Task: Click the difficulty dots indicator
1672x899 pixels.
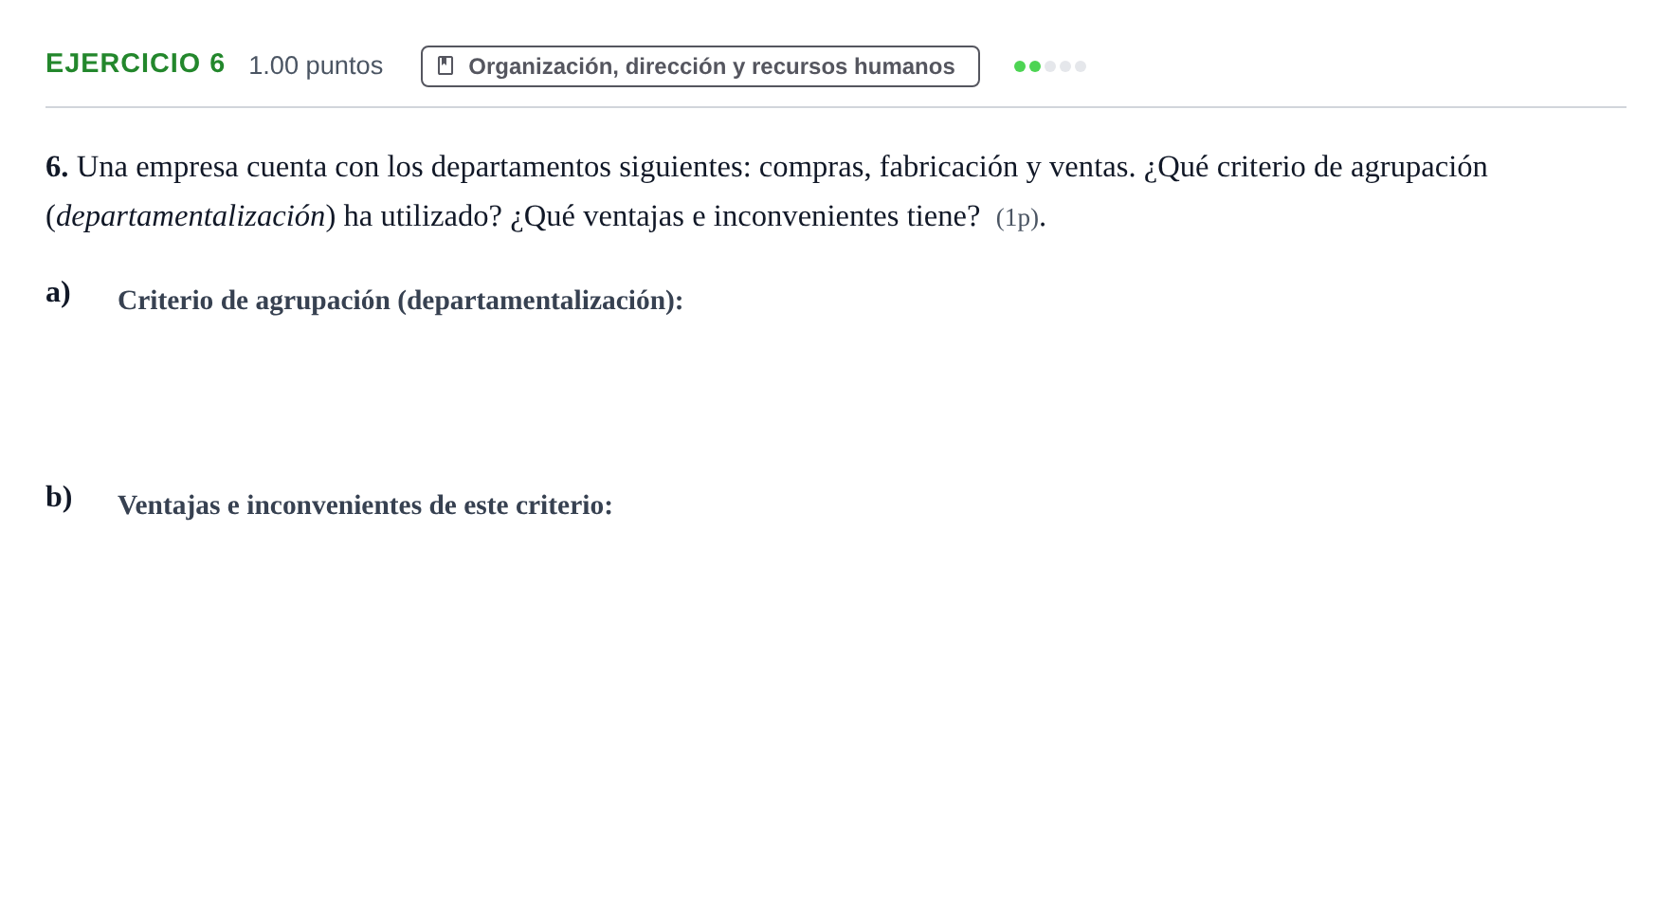Action: coord(1049,66)
